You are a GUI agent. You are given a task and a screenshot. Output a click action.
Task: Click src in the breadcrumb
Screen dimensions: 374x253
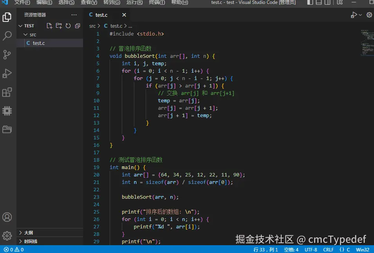92,26
